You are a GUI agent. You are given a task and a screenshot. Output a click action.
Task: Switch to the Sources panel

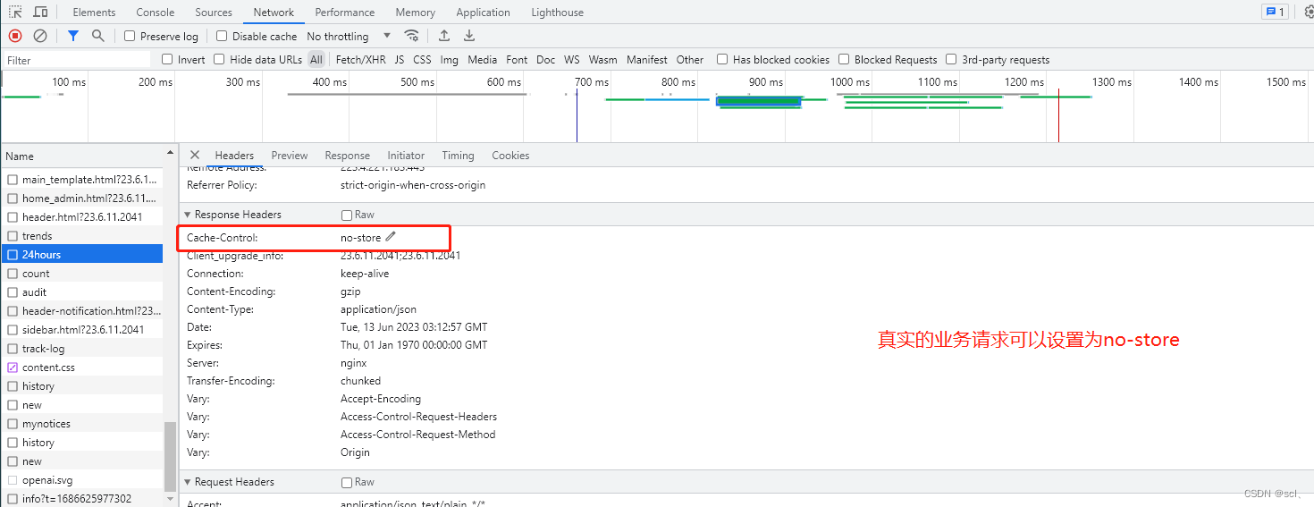(214, 13)
